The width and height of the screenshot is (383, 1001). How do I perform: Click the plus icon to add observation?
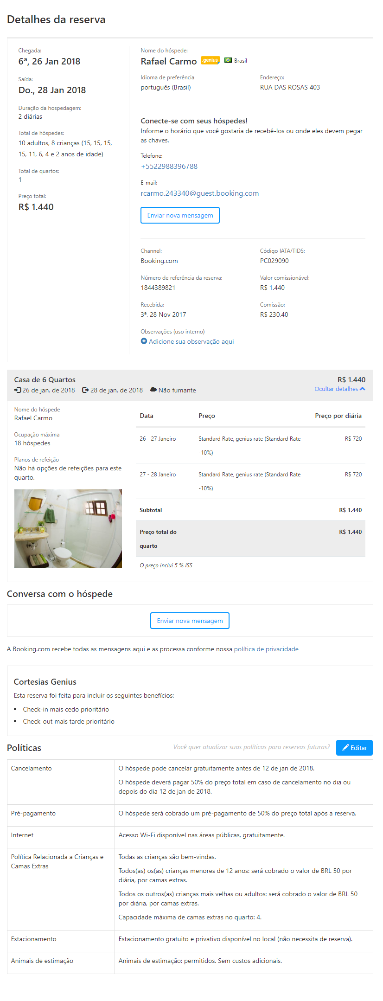(144, 341)
